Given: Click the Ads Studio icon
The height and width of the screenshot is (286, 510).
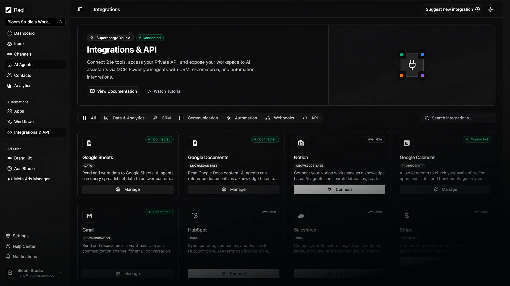Looking at the screenshot, I should coord(10,169).
